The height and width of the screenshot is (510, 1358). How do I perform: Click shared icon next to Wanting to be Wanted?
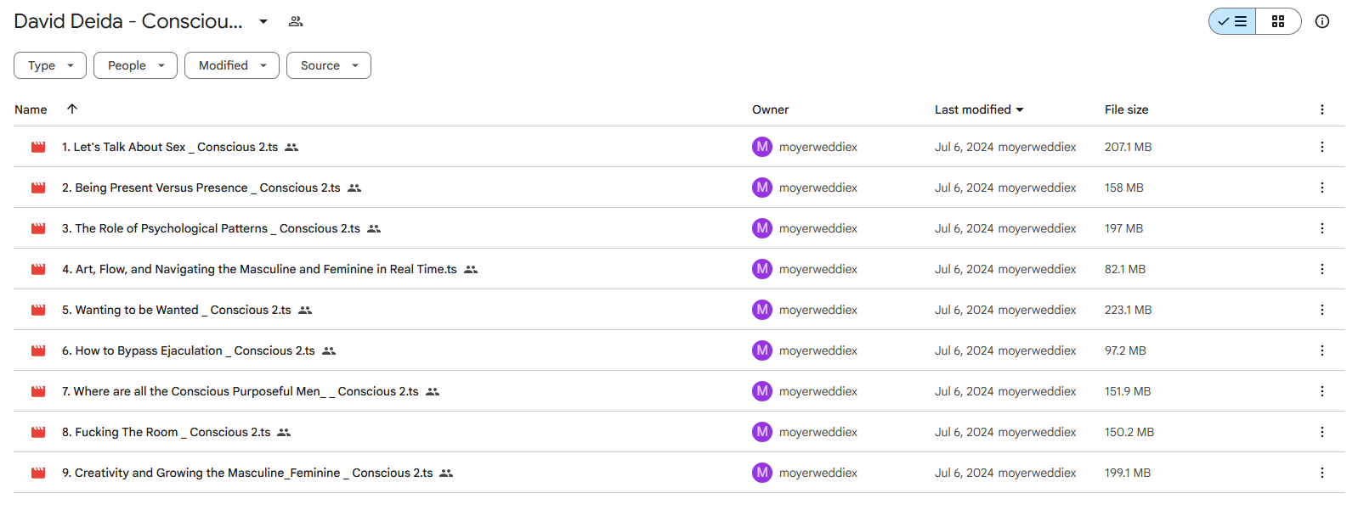click(x=305, y=310)
